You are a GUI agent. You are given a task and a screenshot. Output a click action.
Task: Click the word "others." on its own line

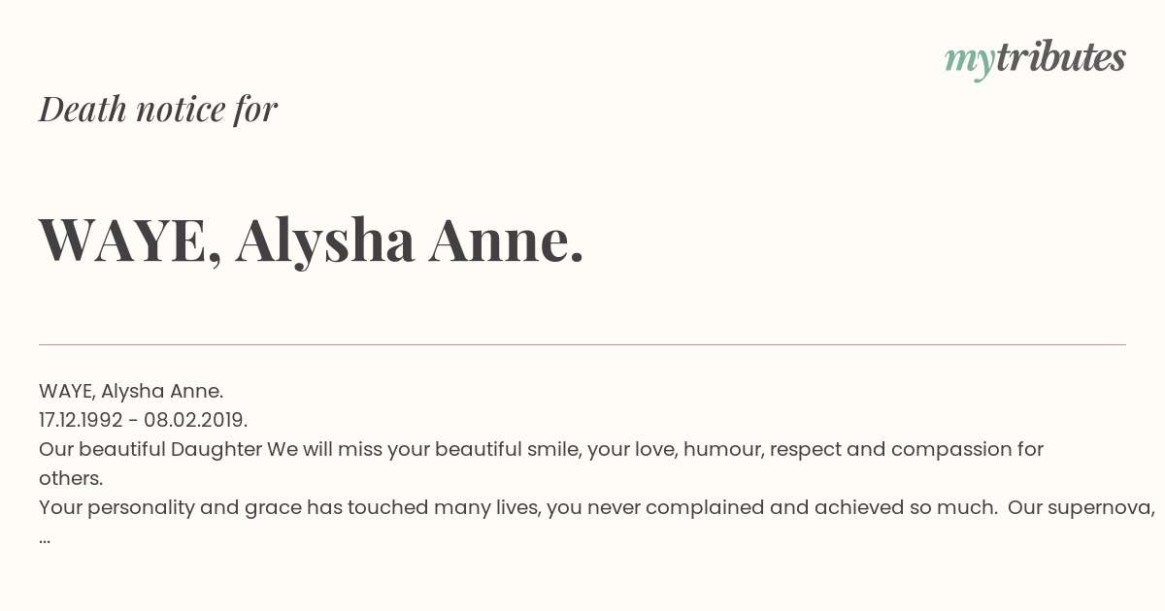click(x=71, y=478)
